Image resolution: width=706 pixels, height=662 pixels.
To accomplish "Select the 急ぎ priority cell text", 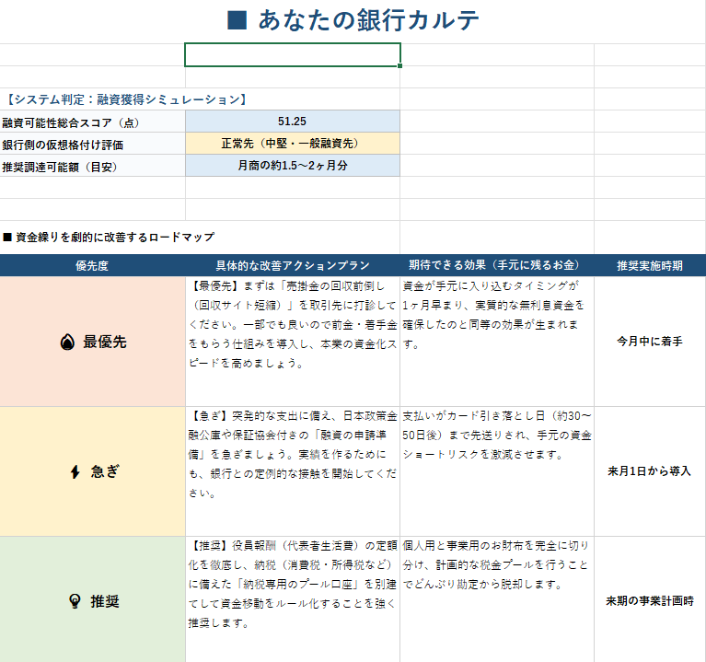I will click(x=105, y=471).
